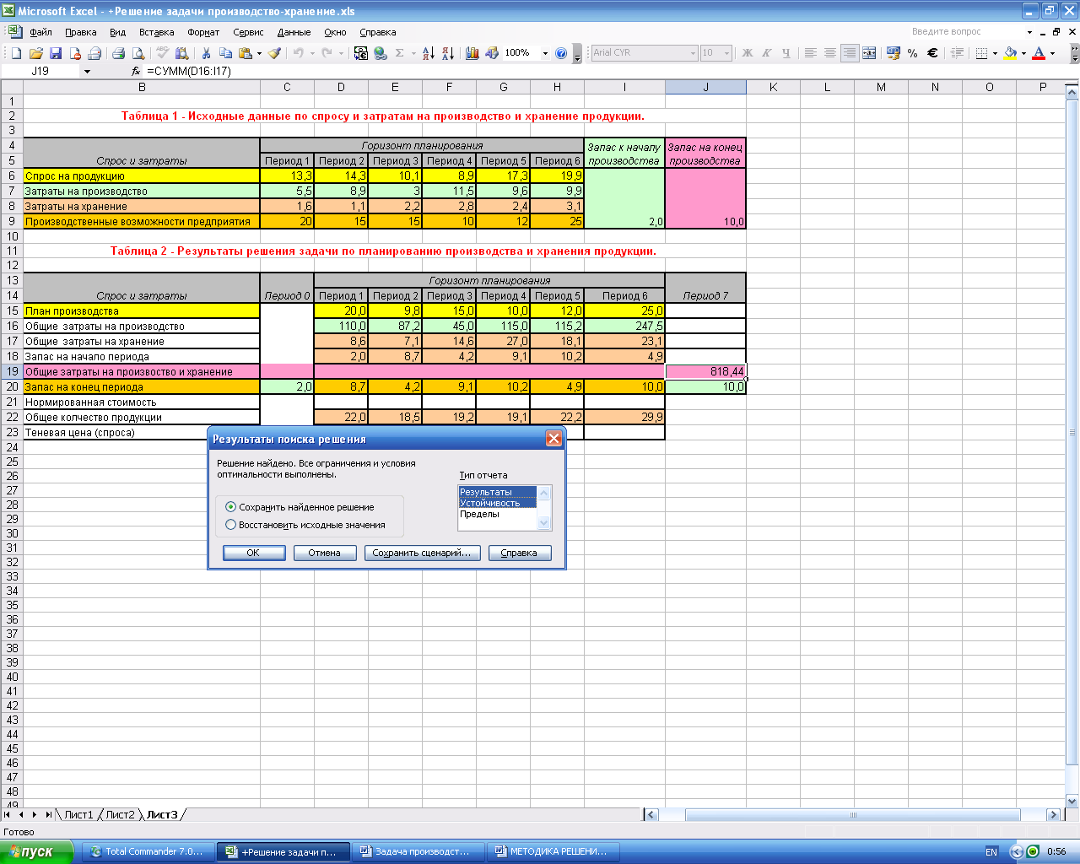Click yellow fill color bucket
1080x864 pixels.
1010,53
